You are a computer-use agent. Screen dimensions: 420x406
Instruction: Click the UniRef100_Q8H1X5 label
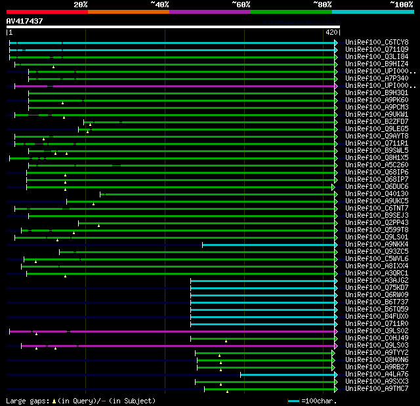[377, 158]
